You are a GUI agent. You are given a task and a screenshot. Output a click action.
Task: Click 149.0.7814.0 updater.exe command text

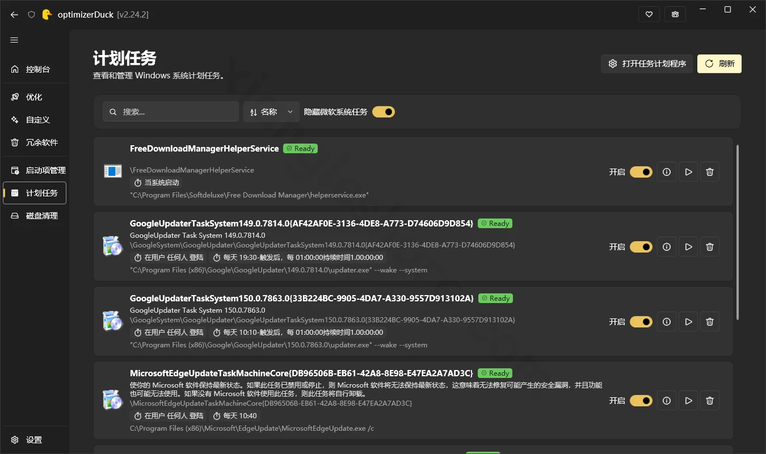click(x=279, y=270)
